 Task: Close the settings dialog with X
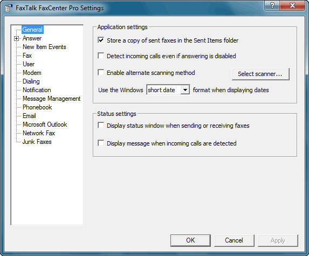pyautogui.click(x=293, y=5)
